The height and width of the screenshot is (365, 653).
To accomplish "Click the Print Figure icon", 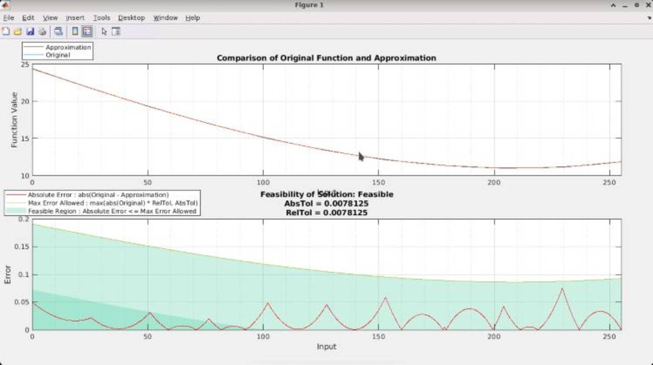I will 42,32.
